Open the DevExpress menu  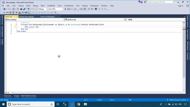[x=94, y=6]
